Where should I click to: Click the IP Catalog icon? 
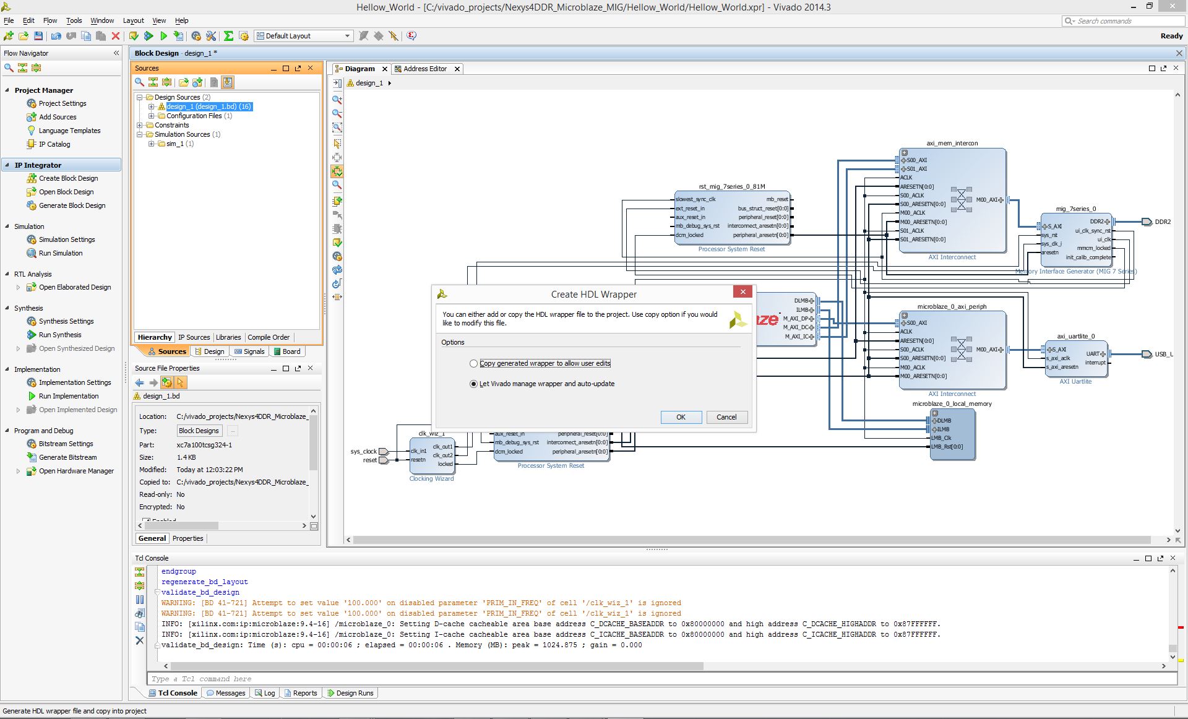[x=32, y=144]
